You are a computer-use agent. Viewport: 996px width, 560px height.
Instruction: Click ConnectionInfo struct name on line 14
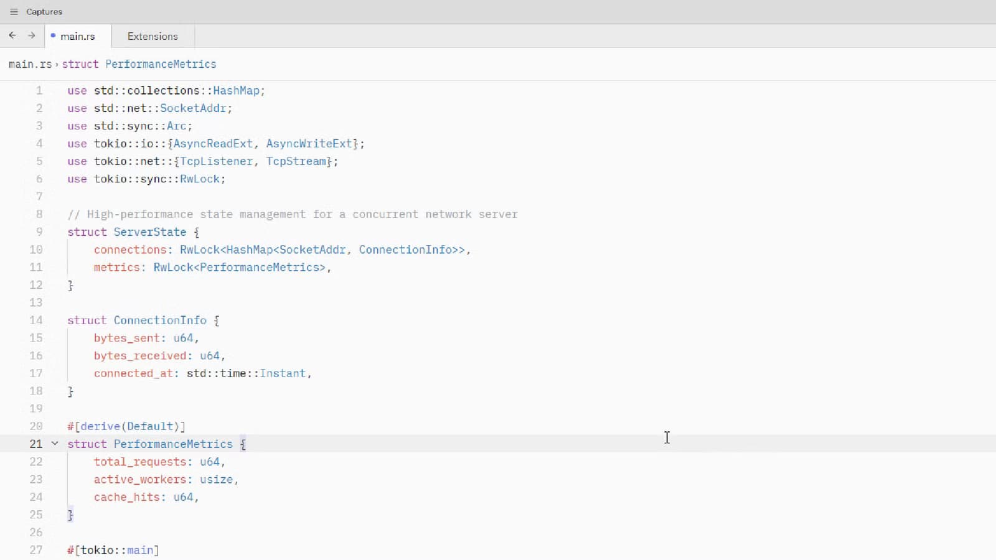pos(159,320)
